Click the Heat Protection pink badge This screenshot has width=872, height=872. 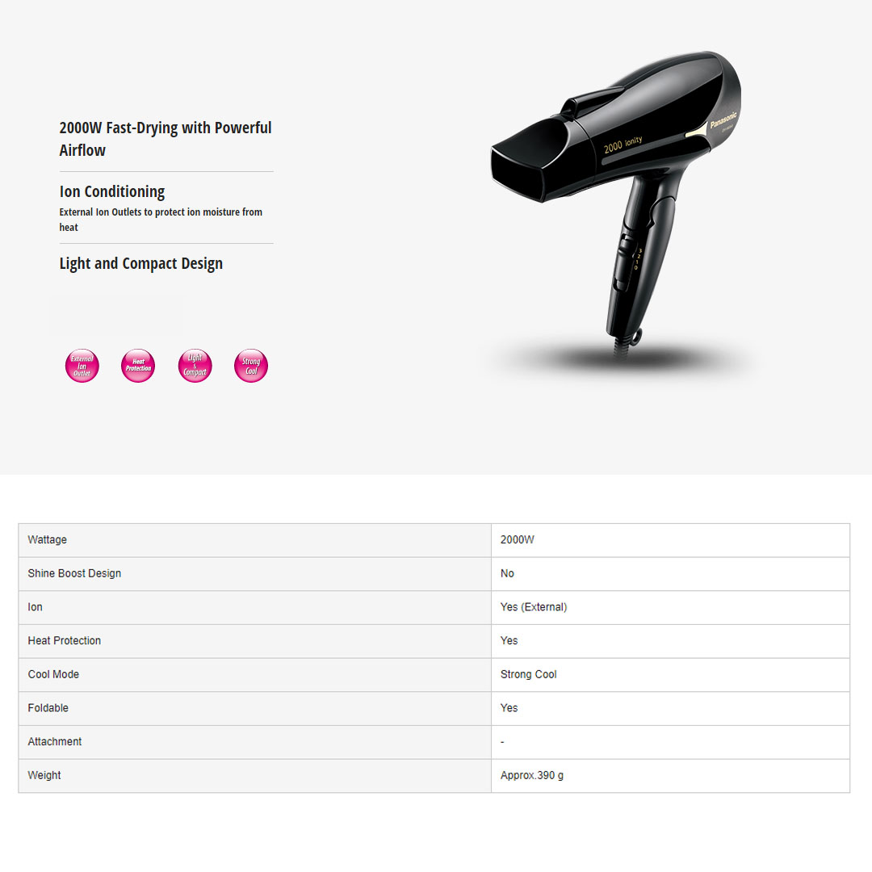138,366
